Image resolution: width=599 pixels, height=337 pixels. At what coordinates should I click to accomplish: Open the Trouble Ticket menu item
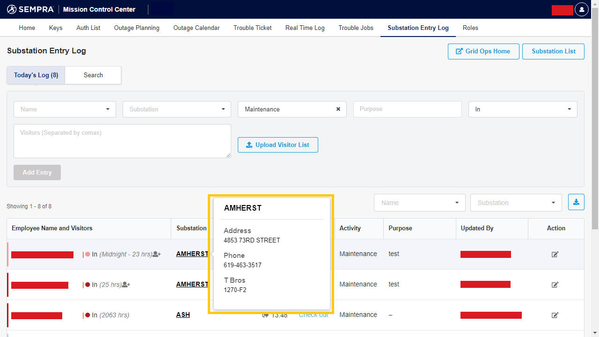pos(252,28)
